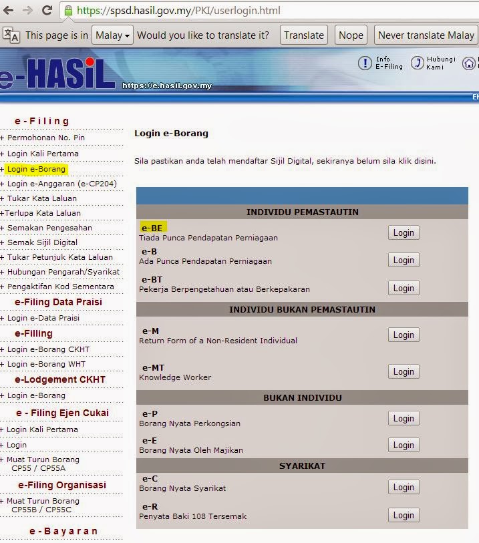The height and width of the screenshot is (543, 479).
Task: Open Login e-Data Praisi link
Action: (43, 318)
